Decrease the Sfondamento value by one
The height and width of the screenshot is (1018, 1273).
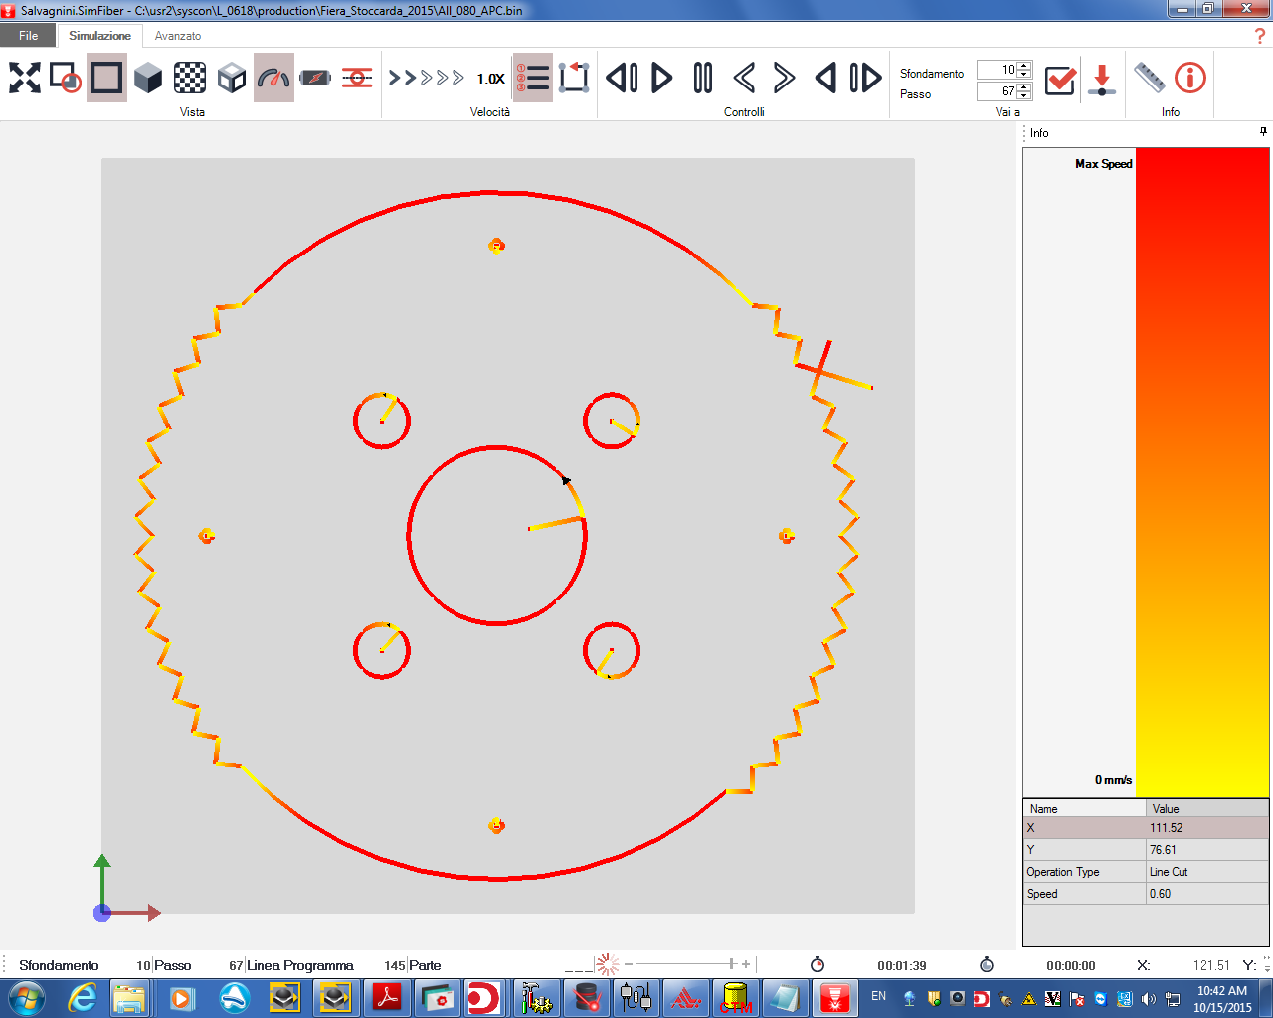point(1025,75)
